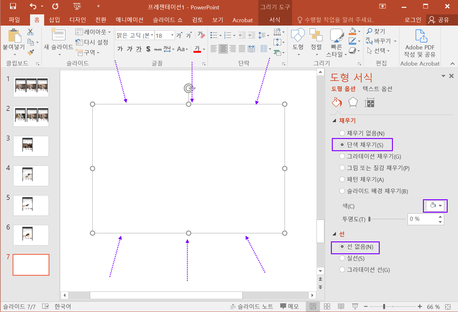The width and height of the screenshot is (458, 312).
Task: Select No fill (채우기 없음) option
Action: [362, 133]
